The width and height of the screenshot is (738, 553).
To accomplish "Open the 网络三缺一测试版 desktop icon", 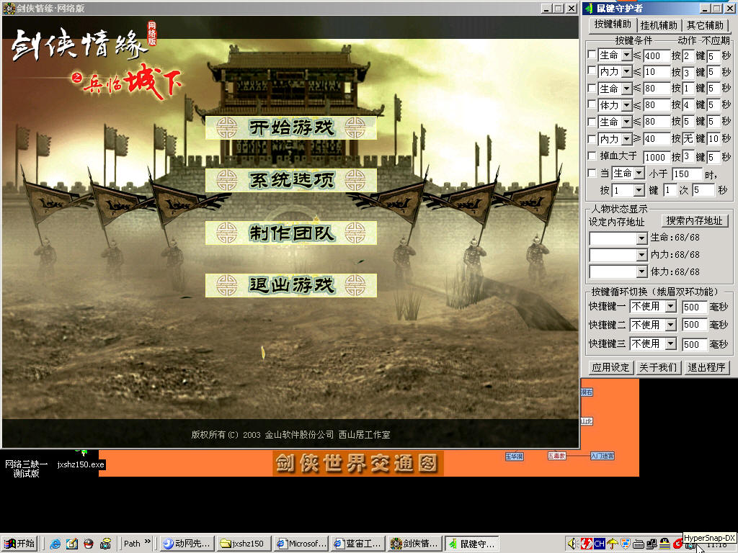I will (27, 468).
